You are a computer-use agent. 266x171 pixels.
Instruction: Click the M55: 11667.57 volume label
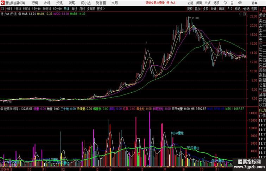point(235,109)
